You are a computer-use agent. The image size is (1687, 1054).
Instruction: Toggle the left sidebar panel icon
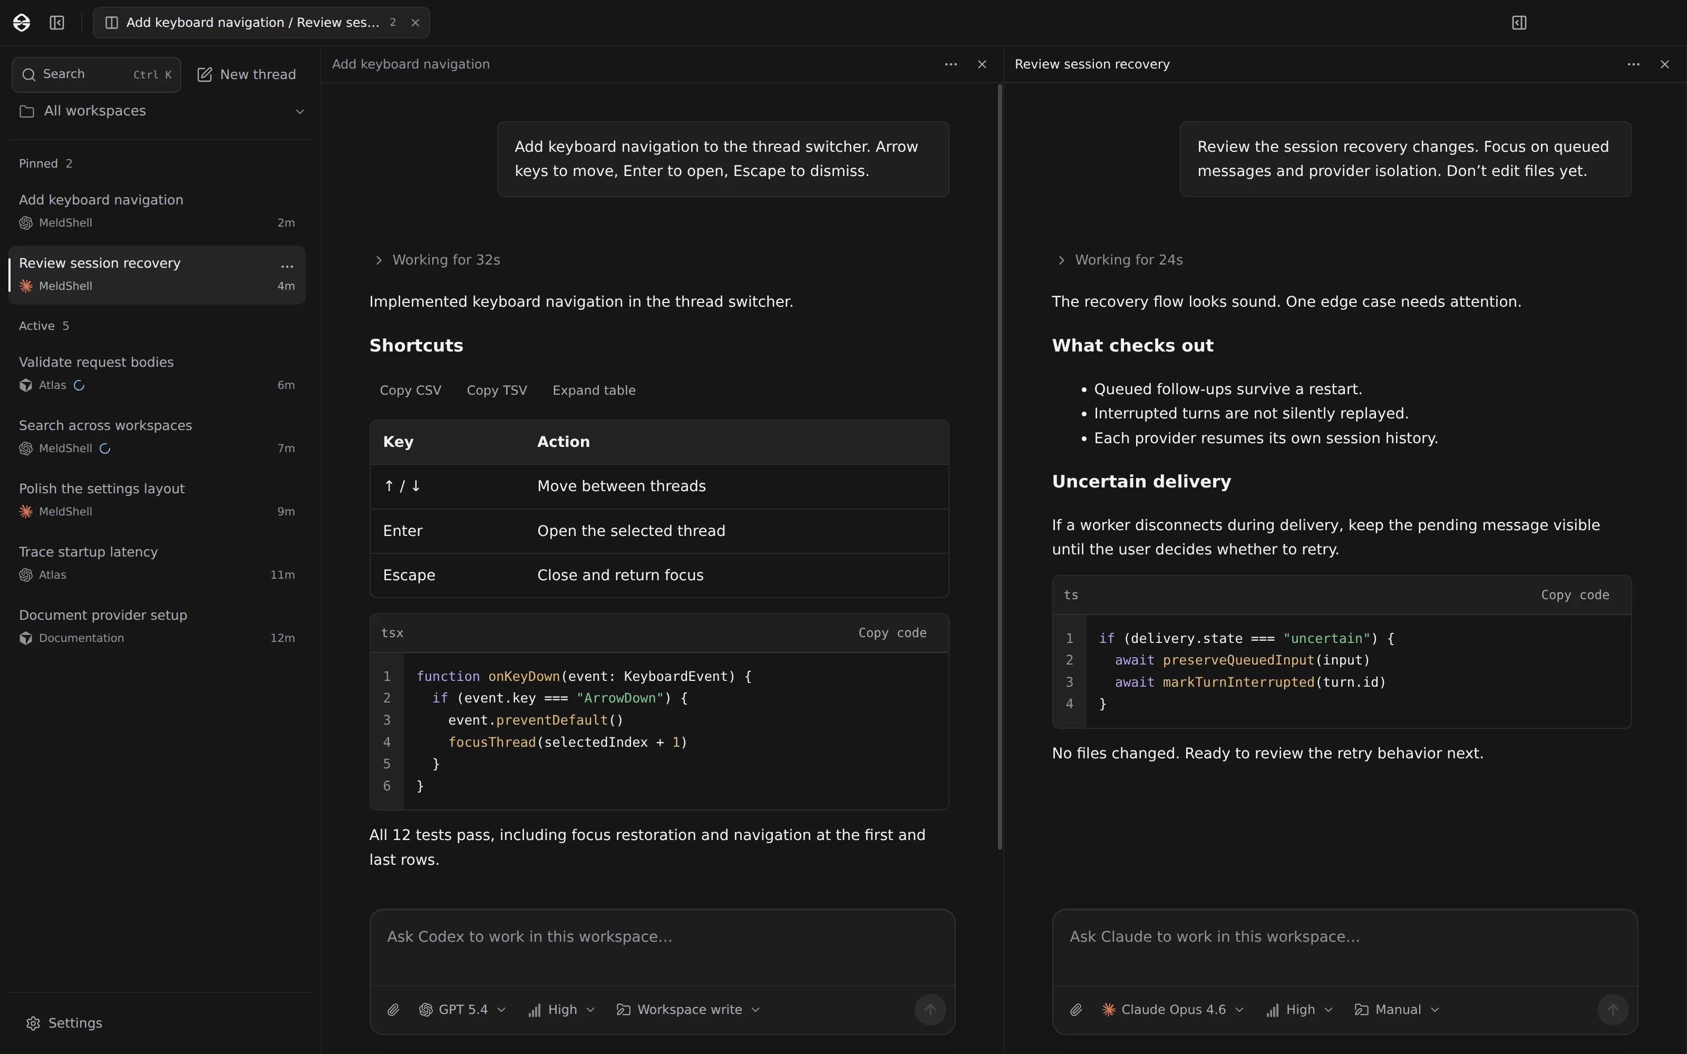57,22
